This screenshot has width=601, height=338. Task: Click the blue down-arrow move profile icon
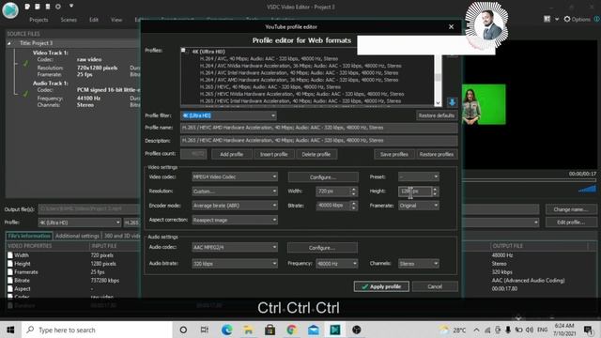tap(452, 102)
